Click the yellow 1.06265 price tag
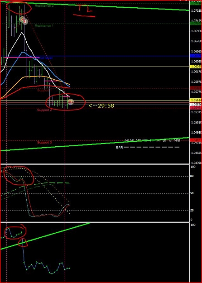Image resolution: width=202 pixels, height=283 pixels. pyautogui.click(x=196, y=67)
